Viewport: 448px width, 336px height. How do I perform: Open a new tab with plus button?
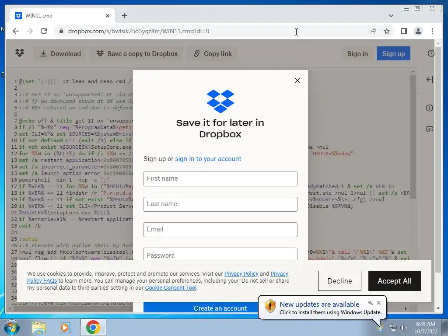(124, 16)
